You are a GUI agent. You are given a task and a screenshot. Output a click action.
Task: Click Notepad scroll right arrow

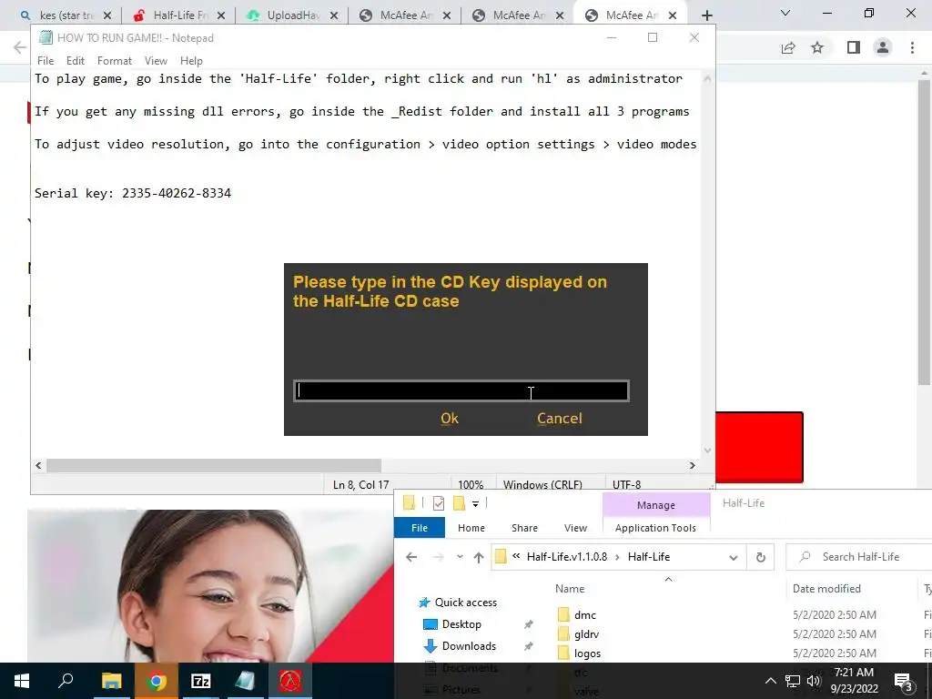tap(692, 465)
